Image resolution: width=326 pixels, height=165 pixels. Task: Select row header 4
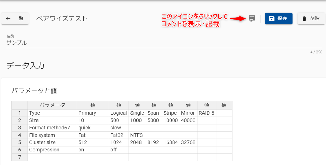(20, 135)
